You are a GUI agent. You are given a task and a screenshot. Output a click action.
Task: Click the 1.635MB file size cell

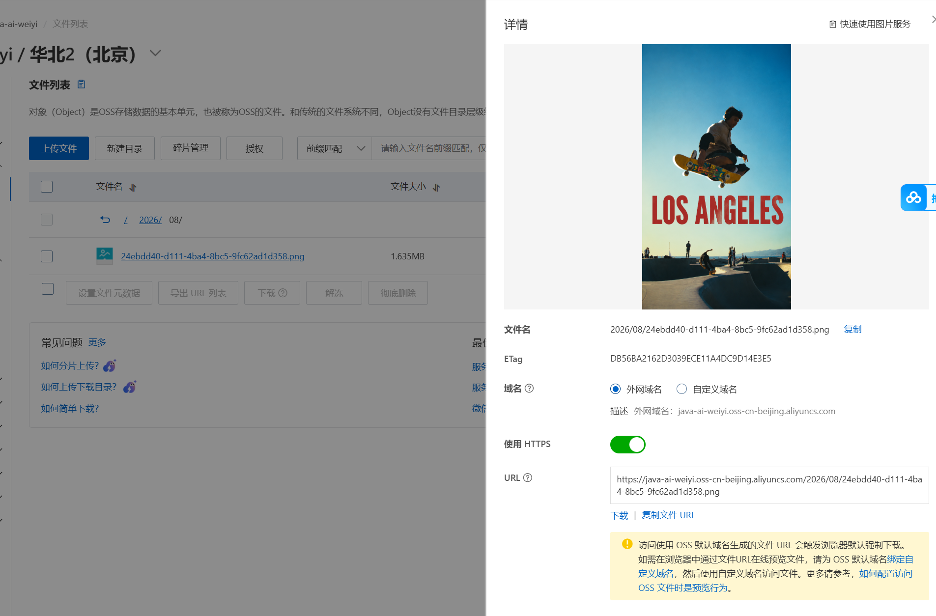point(407,256)
